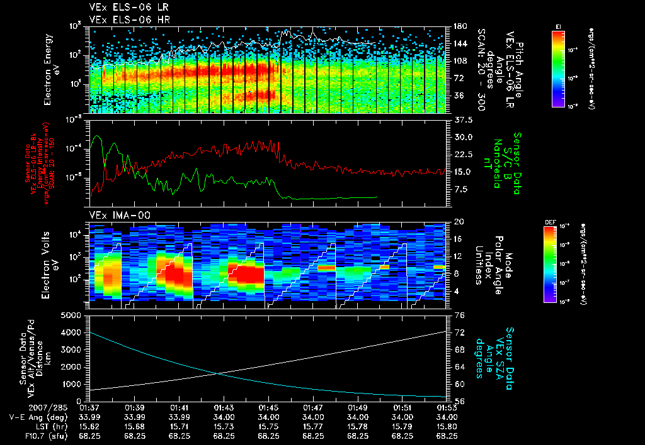Click the 22.5 nanotesla tick label
This screenshot has width=645, height=445.
click(463, 155)
